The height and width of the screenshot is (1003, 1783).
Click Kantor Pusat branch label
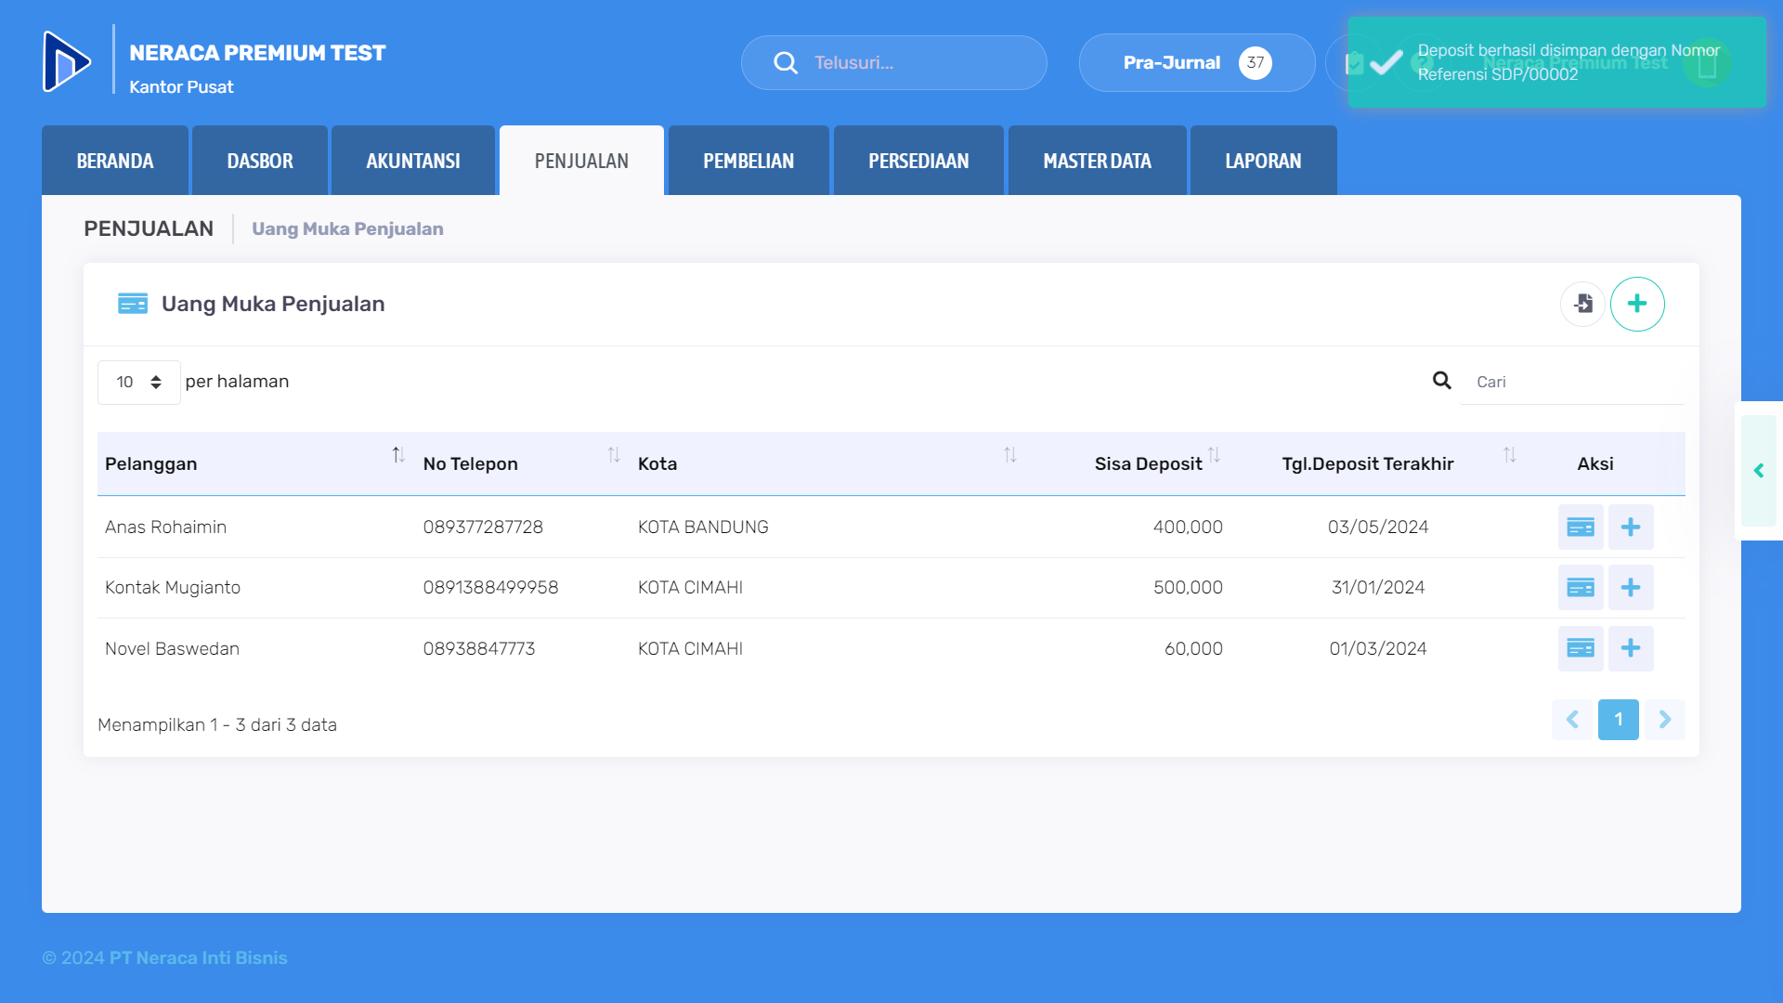(x=181, y=86)
